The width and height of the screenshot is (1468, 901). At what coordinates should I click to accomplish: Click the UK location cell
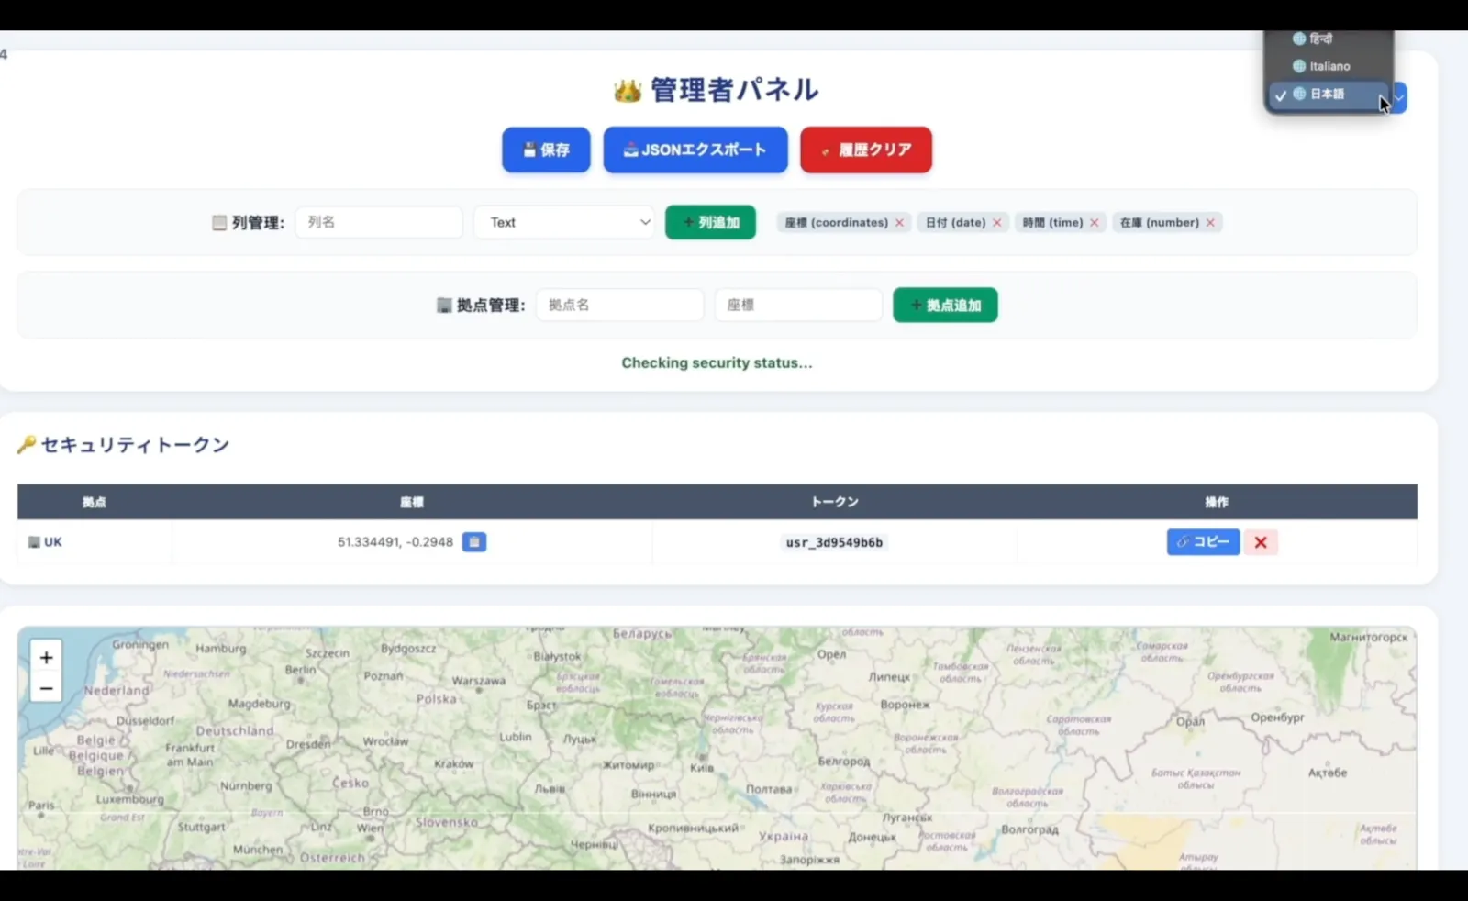tap(95, 542)
